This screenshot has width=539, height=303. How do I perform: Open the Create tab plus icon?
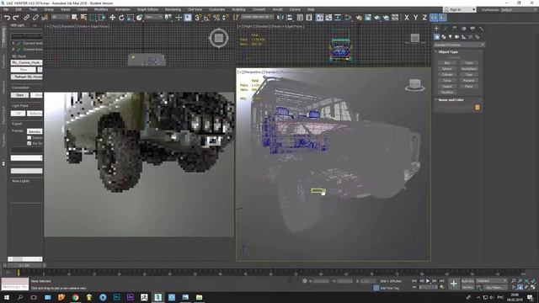pos(436,29)
